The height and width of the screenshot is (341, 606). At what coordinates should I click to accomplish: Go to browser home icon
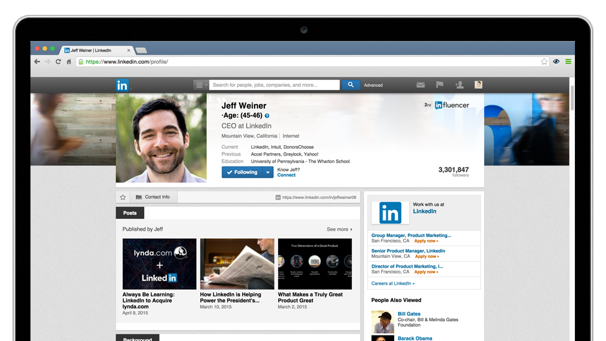click(x=69, y=62)
